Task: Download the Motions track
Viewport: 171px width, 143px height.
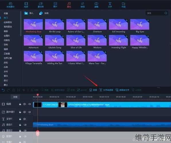Action: (106, 36)
